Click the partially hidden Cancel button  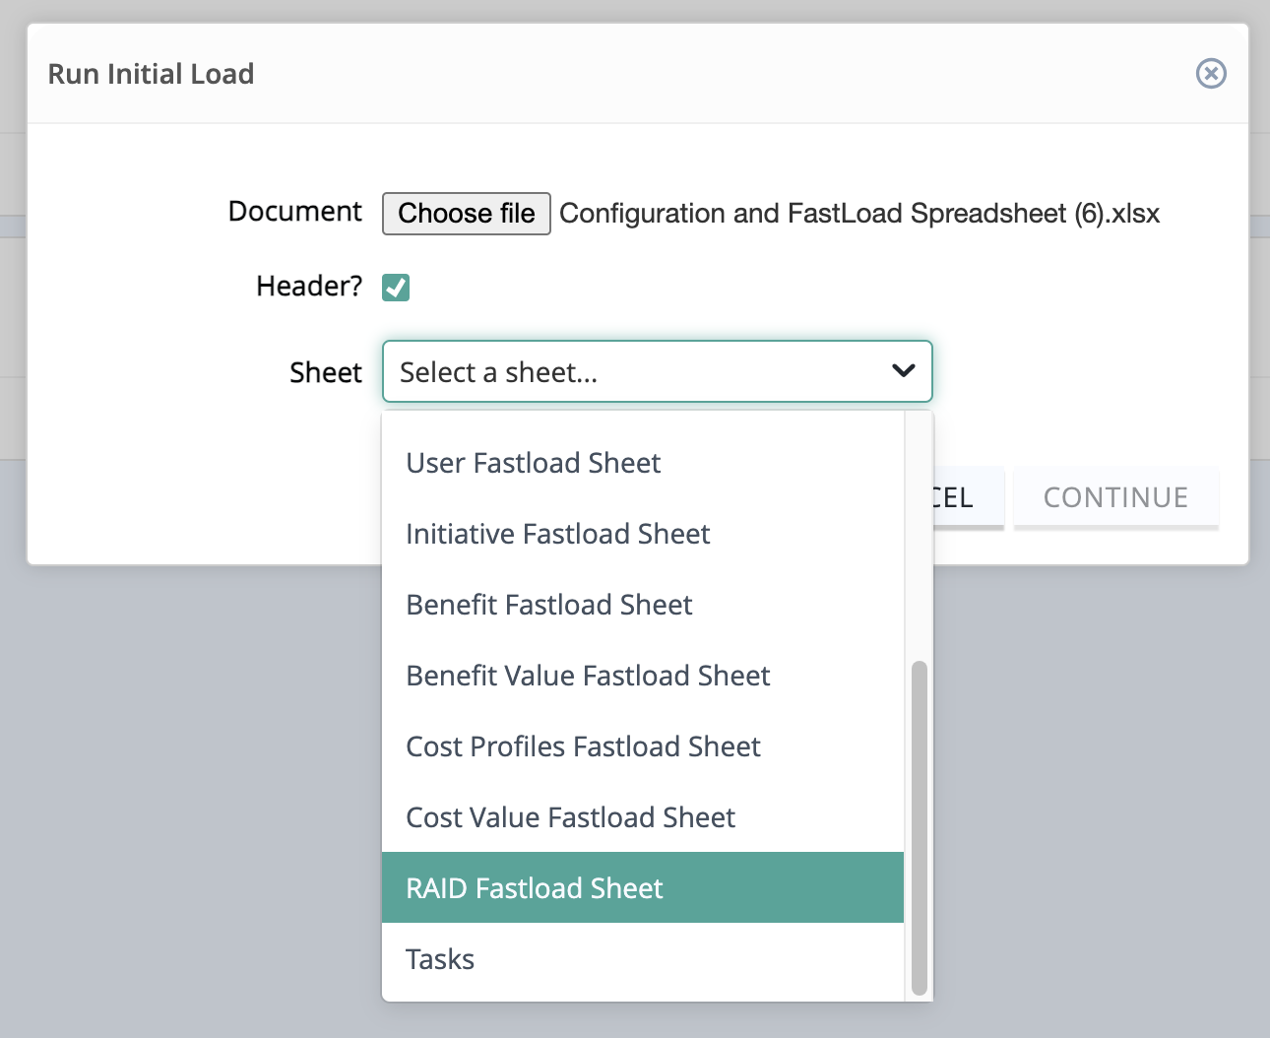pyautogui.click(x=968, y=498)
